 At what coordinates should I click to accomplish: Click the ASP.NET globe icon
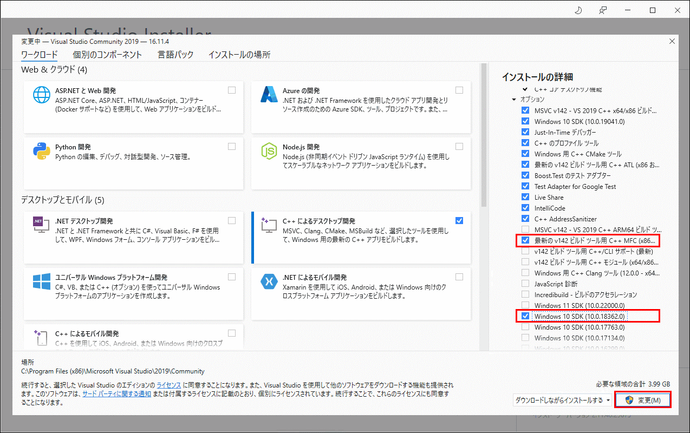[42, 95]
